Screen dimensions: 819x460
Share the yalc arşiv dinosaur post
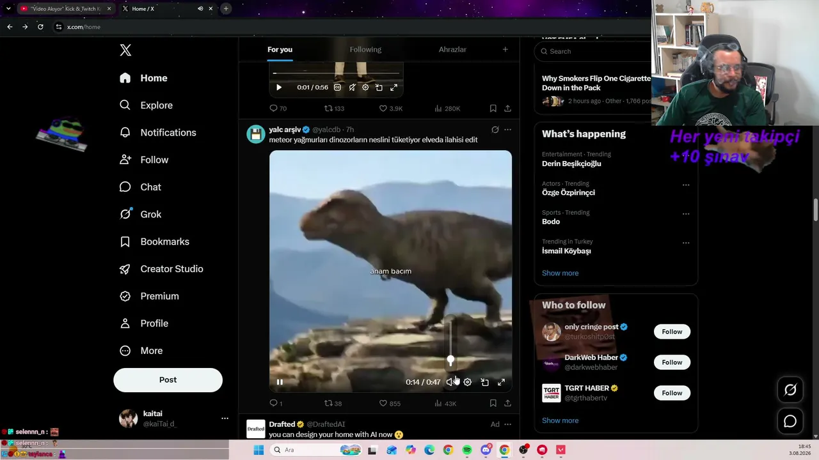(x=507, y=403)
